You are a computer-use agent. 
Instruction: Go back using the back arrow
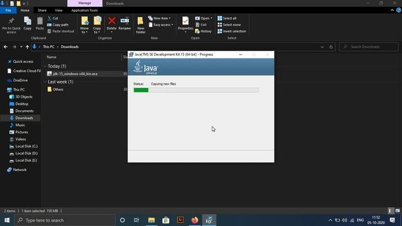(6, 47)
